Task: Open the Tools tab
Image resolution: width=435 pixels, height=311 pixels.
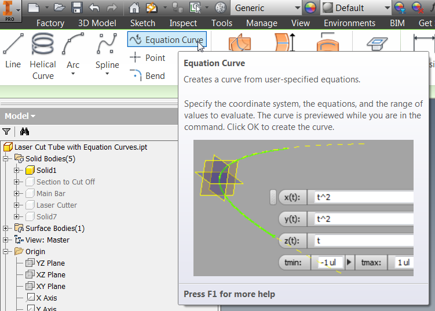Action: tap(222, 23)
